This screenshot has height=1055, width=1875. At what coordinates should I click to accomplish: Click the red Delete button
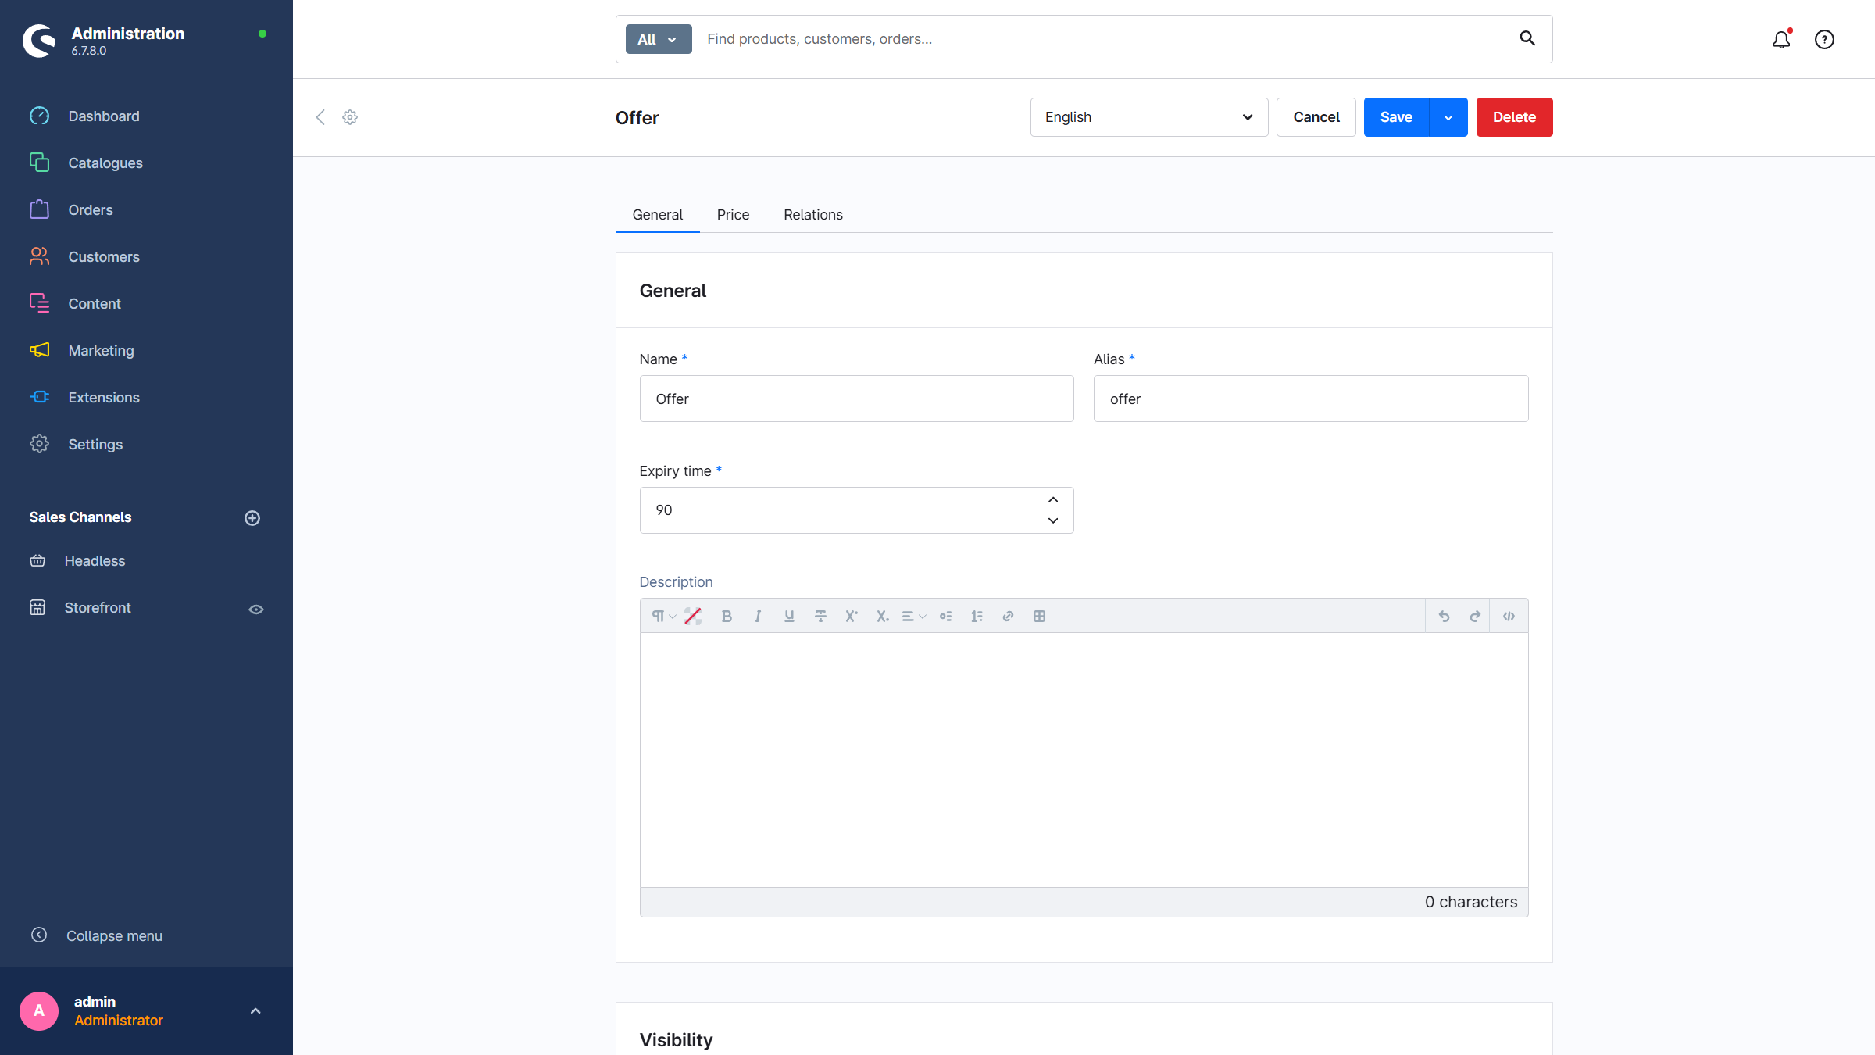point(1514,117)
